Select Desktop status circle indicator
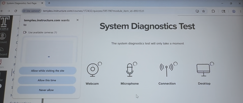 (x=212, y=64)
